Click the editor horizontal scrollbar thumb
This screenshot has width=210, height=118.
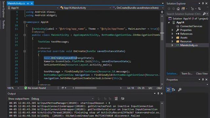pyautogui.click(x=86, y=88)
